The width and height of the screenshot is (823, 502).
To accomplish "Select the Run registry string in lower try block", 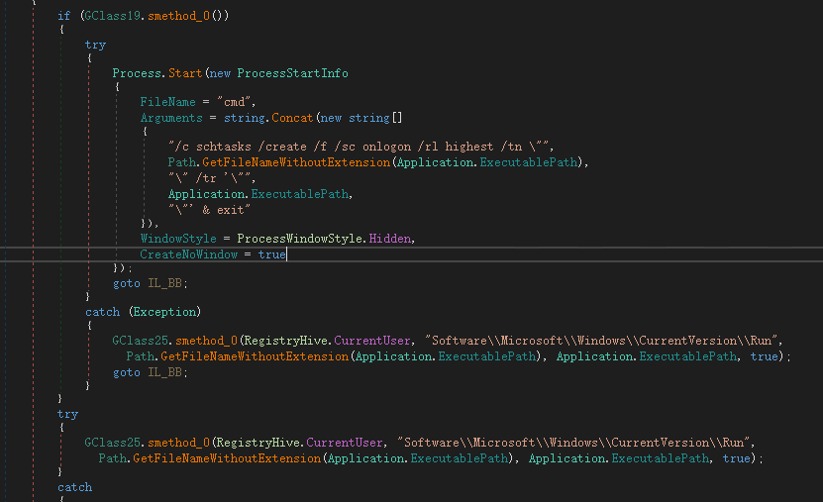I will tap(573, 443).
